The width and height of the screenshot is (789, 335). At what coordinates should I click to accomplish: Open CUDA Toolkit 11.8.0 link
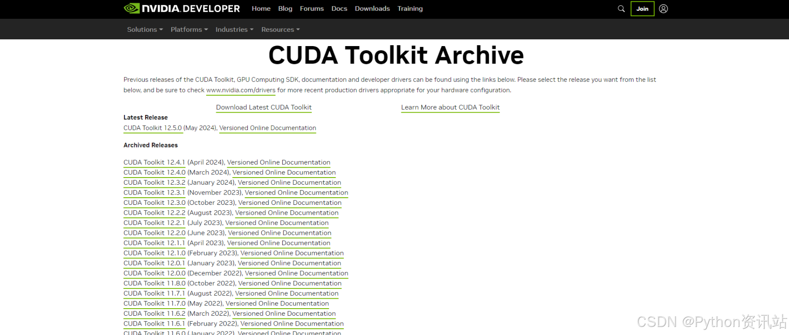(154, 283)
